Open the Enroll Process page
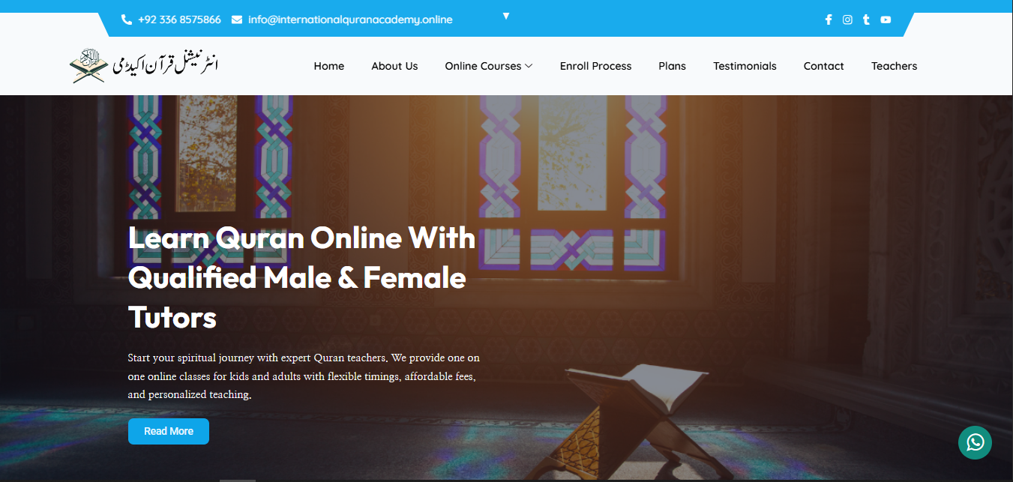 coord(596,66)
